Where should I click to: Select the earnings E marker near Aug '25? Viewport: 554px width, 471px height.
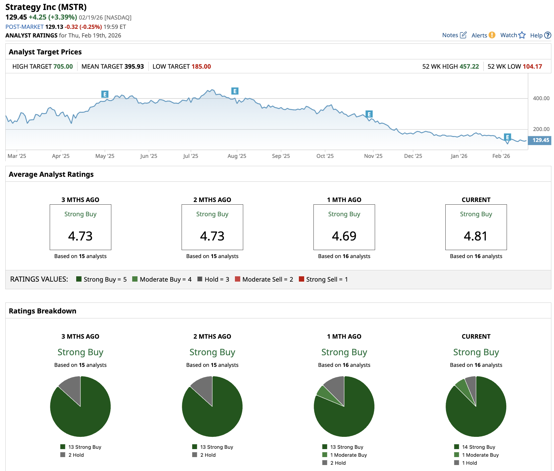pos(235,91)
